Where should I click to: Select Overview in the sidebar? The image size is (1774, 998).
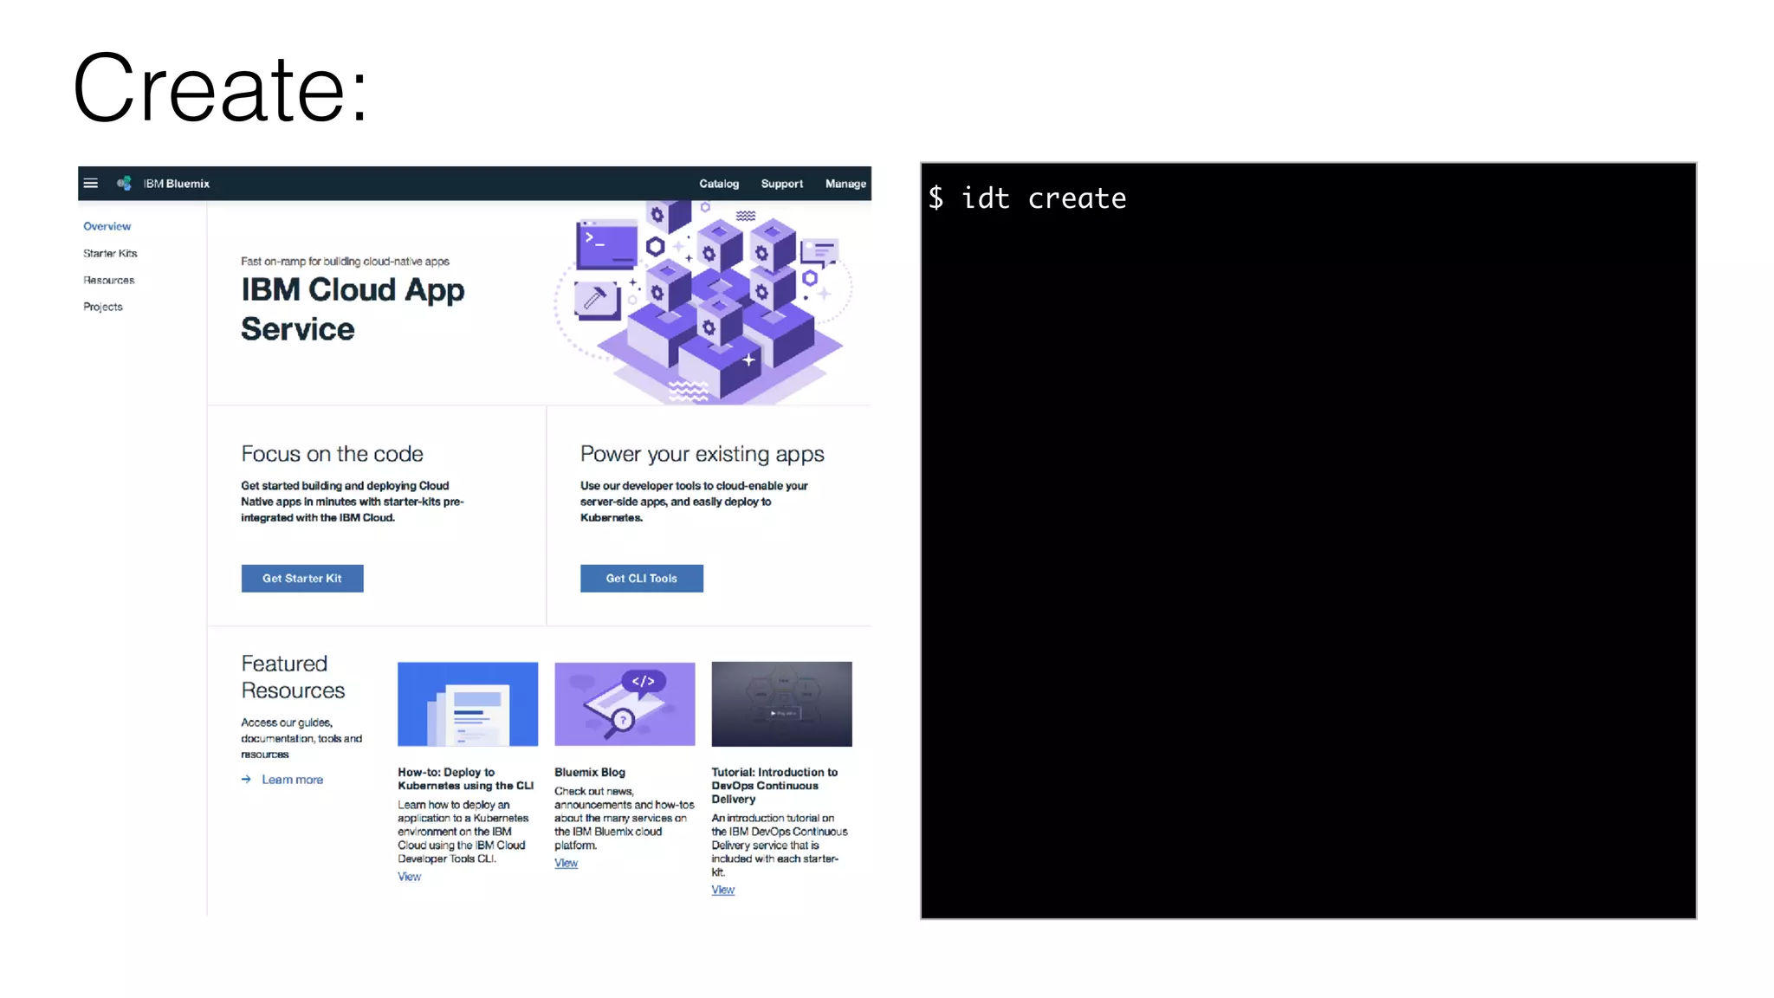click(x=107, y=226)
